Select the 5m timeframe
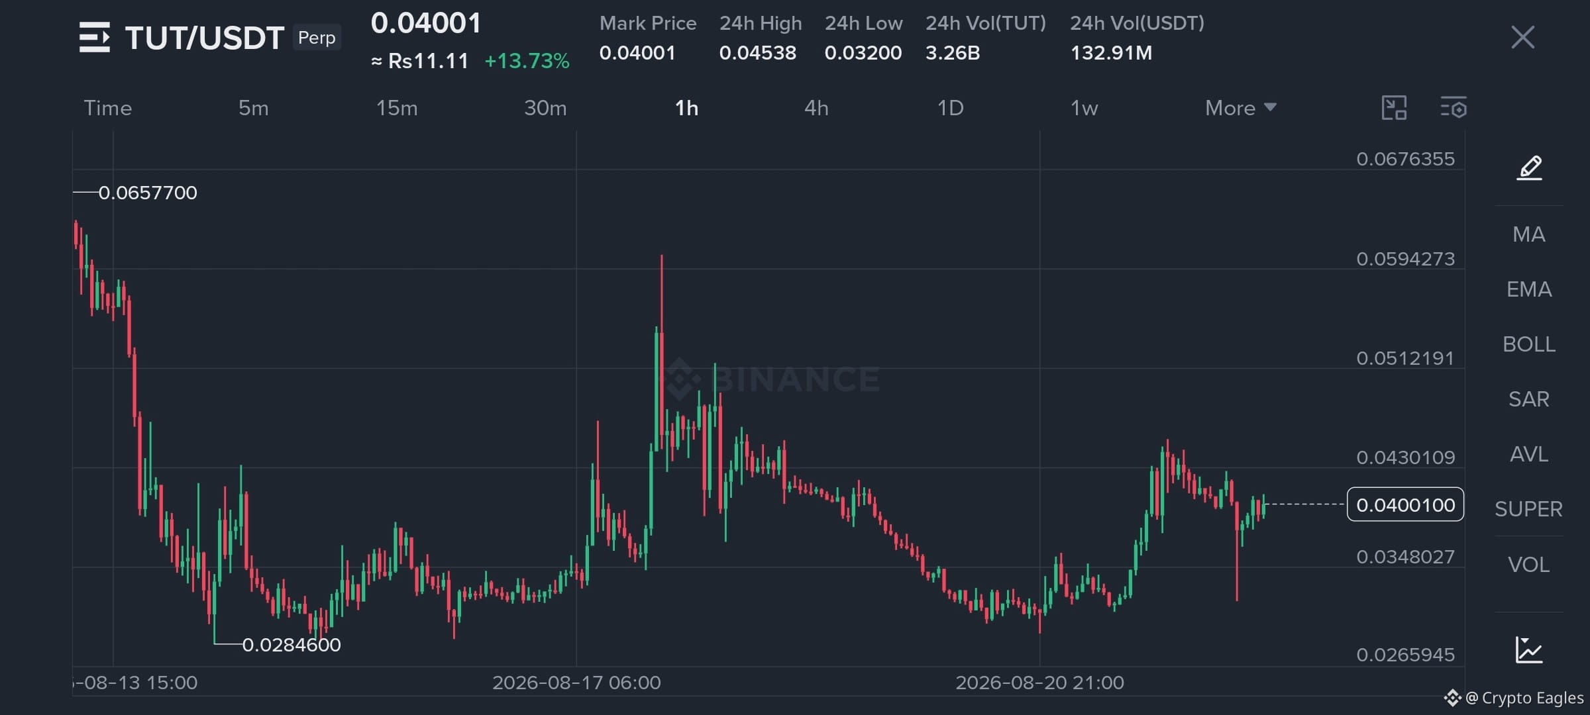Viewport: 1590px width, 715px height. point(254,108)
